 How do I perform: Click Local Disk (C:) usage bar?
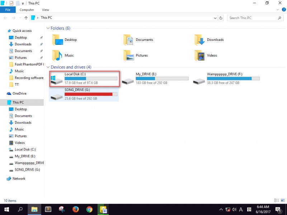(x=91, y=78)
